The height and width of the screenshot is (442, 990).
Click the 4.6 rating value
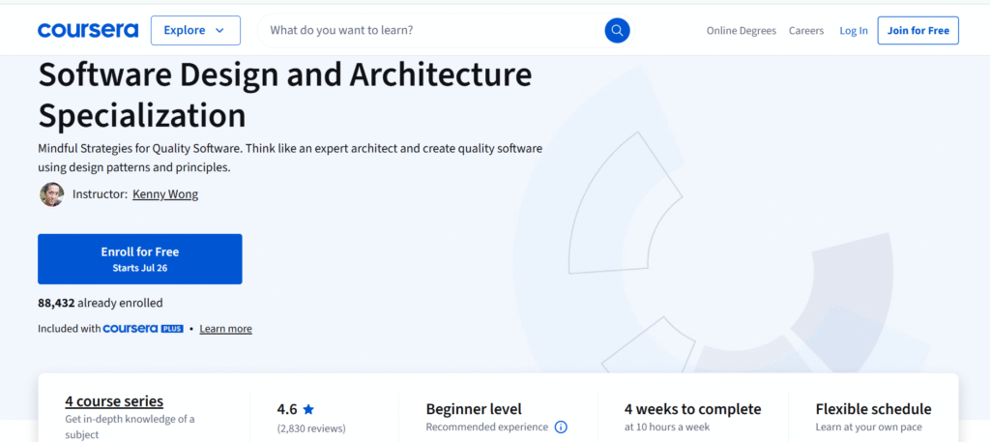point(287,409)
